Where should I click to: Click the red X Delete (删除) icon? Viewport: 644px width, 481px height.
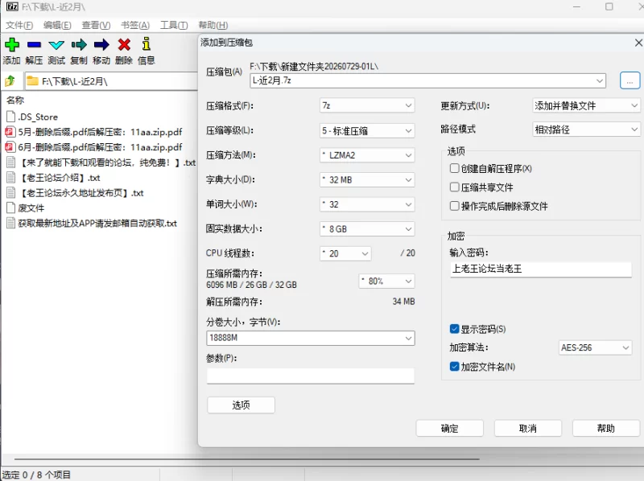tap(124, 44)
